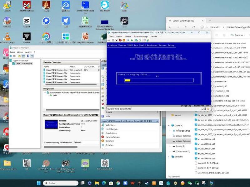Click VM preview thumbnail in details pane
Viewport: 250px width, 187px height.
pyautogui.click(x=51, y=124)
